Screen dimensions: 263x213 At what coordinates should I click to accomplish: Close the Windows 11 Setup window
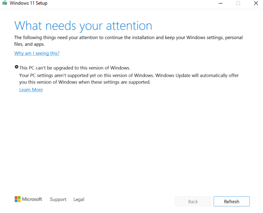[256, 3]
